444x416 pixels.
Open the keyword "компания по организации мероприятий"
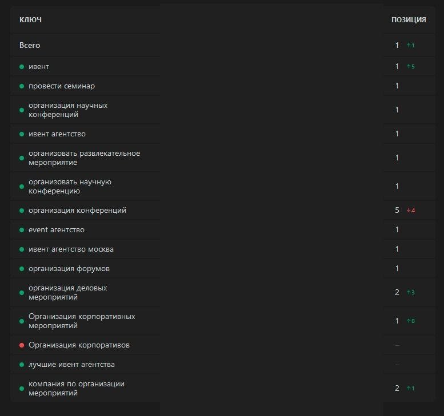77,389
